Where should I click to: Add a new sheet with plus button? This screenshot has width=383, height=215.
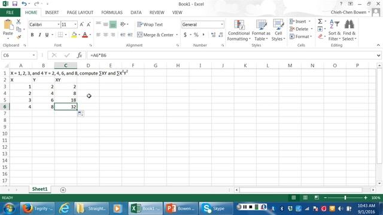[x=63, y=190]
